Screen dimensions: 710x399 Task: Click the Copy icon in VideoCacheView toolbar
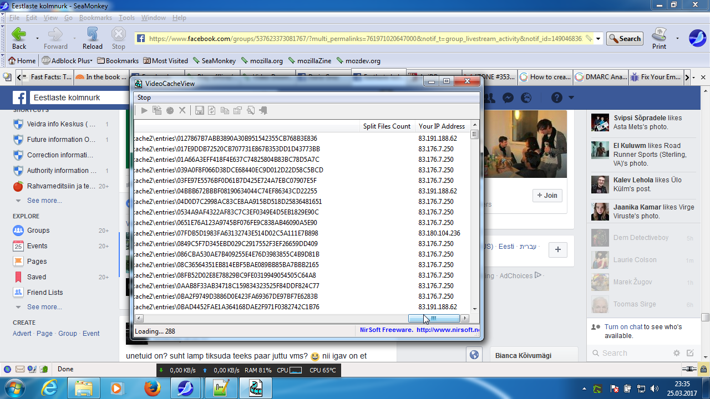[x=225, y=111]
